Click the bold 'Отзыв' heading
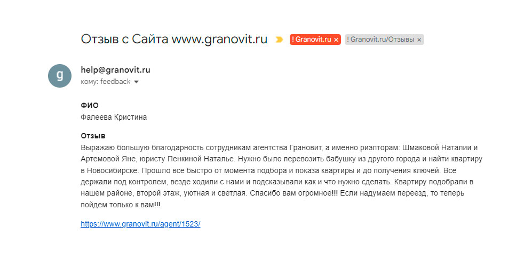The height and width of the screenshot is (265, 532). point(93,136)
